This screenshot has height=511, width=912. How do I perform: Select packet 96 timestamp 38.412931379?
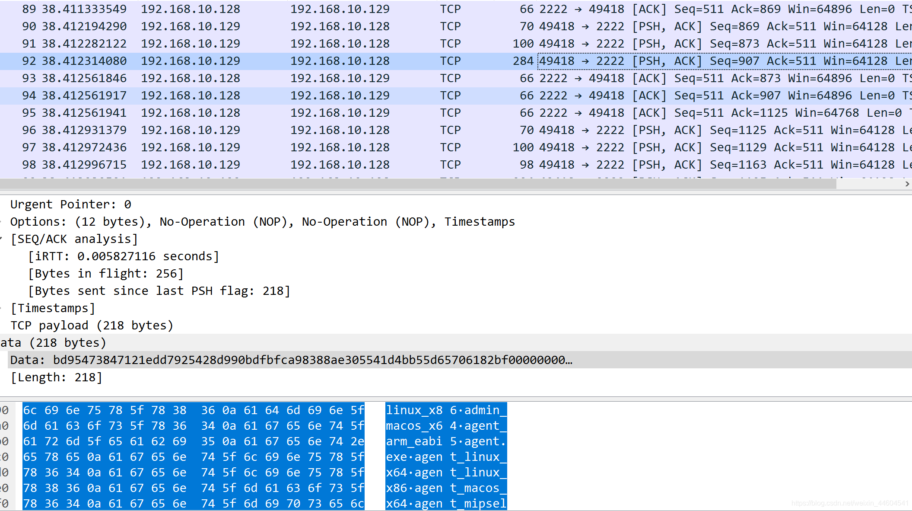click(x=84, y=130)
